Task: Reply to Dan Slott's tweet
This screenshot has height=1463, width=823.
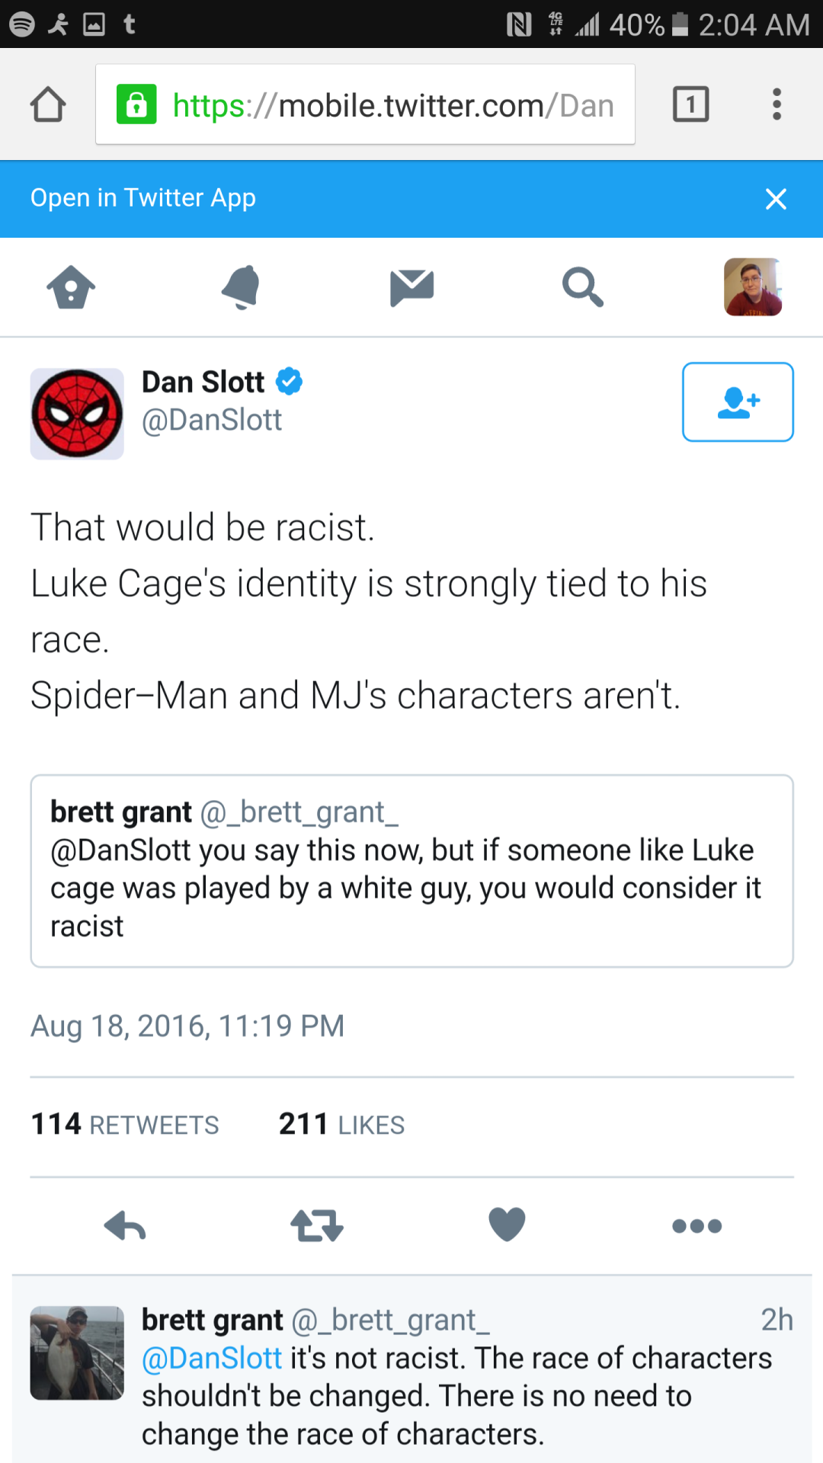Action: point(125,1226)
